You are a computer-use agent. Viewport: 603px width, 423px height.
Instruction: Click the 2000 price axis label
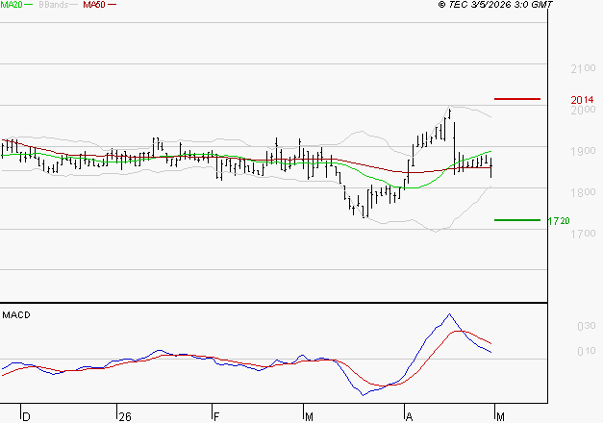(x=583, y=110)
